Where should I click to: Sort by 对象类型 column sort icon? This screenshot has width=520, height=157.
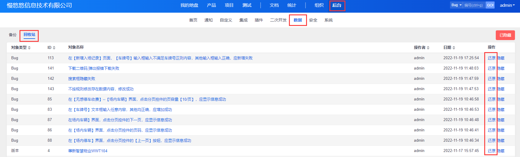coord(29,48)
